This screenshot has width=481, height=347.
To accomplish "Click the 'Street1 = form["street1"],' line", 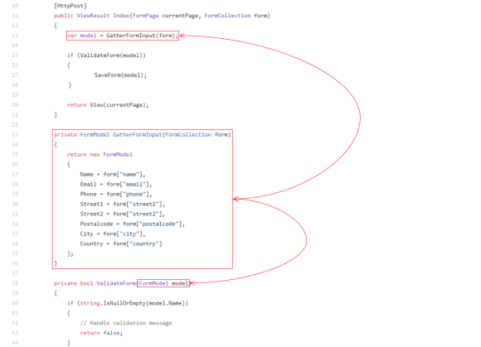I will click(123, 205).
